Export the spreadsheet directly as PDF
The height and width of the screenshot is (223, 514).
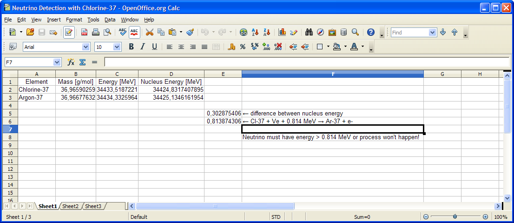tap(84, 33)
